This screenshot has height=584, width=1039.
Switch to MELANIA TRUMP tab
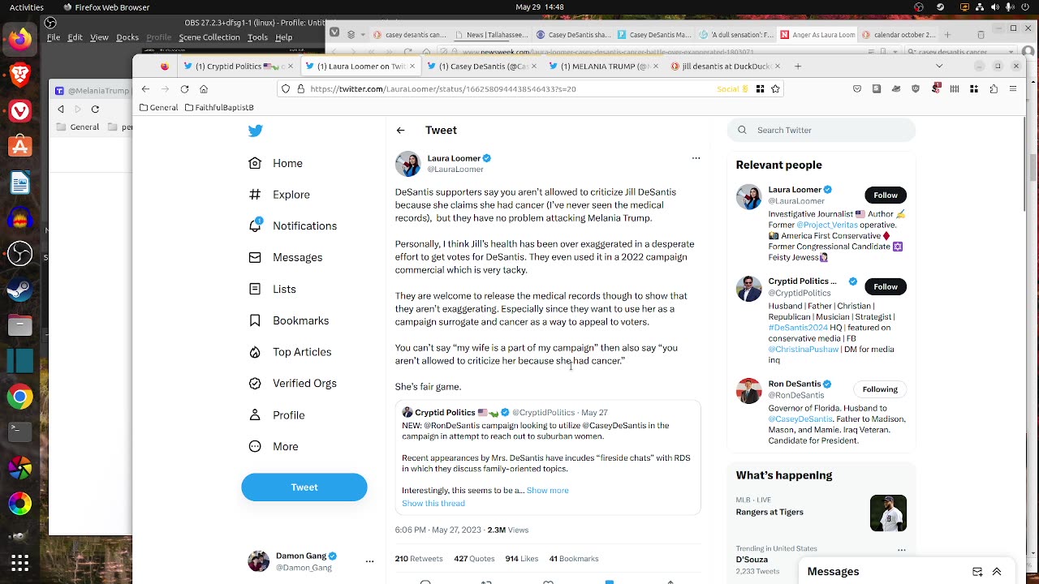point(604,67)
